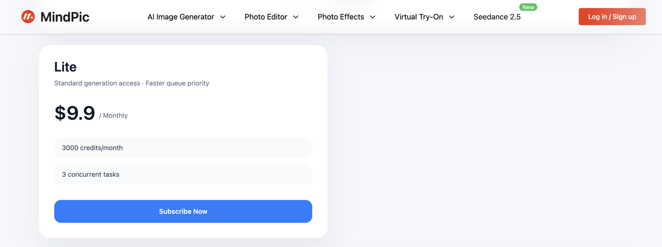Click the Log in / Sign up button
Image resolution: width=662 pixels, height=247 pixels.
tap(612, 17)
